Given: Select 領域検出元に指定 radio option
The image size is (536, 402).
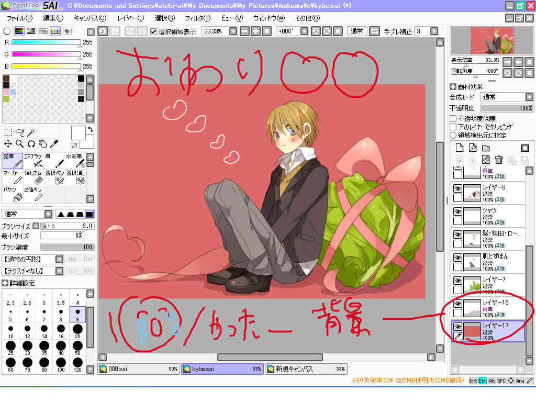Looking at the screenshot, I should pyautogui.click(x=453, y=136).
